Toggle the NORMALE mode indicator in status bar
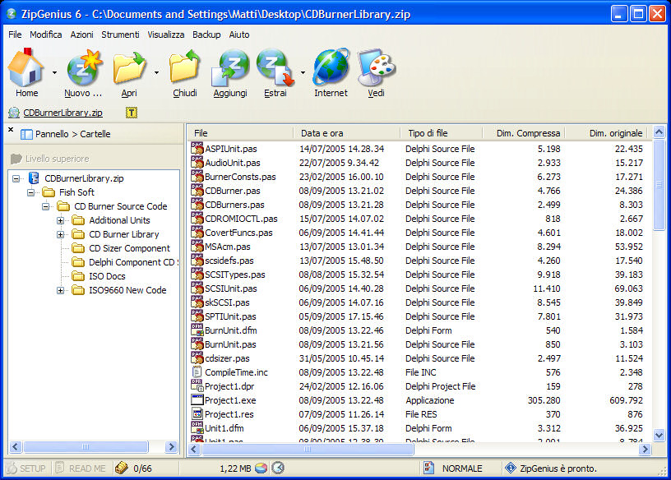The width and height of the screenshot is (671, 480). [457, 467]
